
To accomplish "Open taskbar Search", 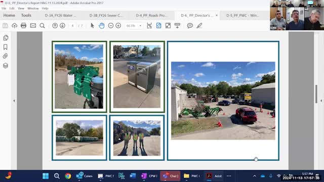I will 57,176.
